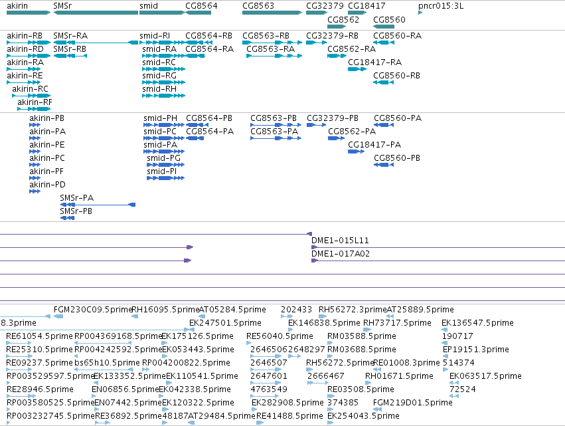Click transcript akirin-RC
This screenshot has height=426, width=565.
click(x=31, y=96)
